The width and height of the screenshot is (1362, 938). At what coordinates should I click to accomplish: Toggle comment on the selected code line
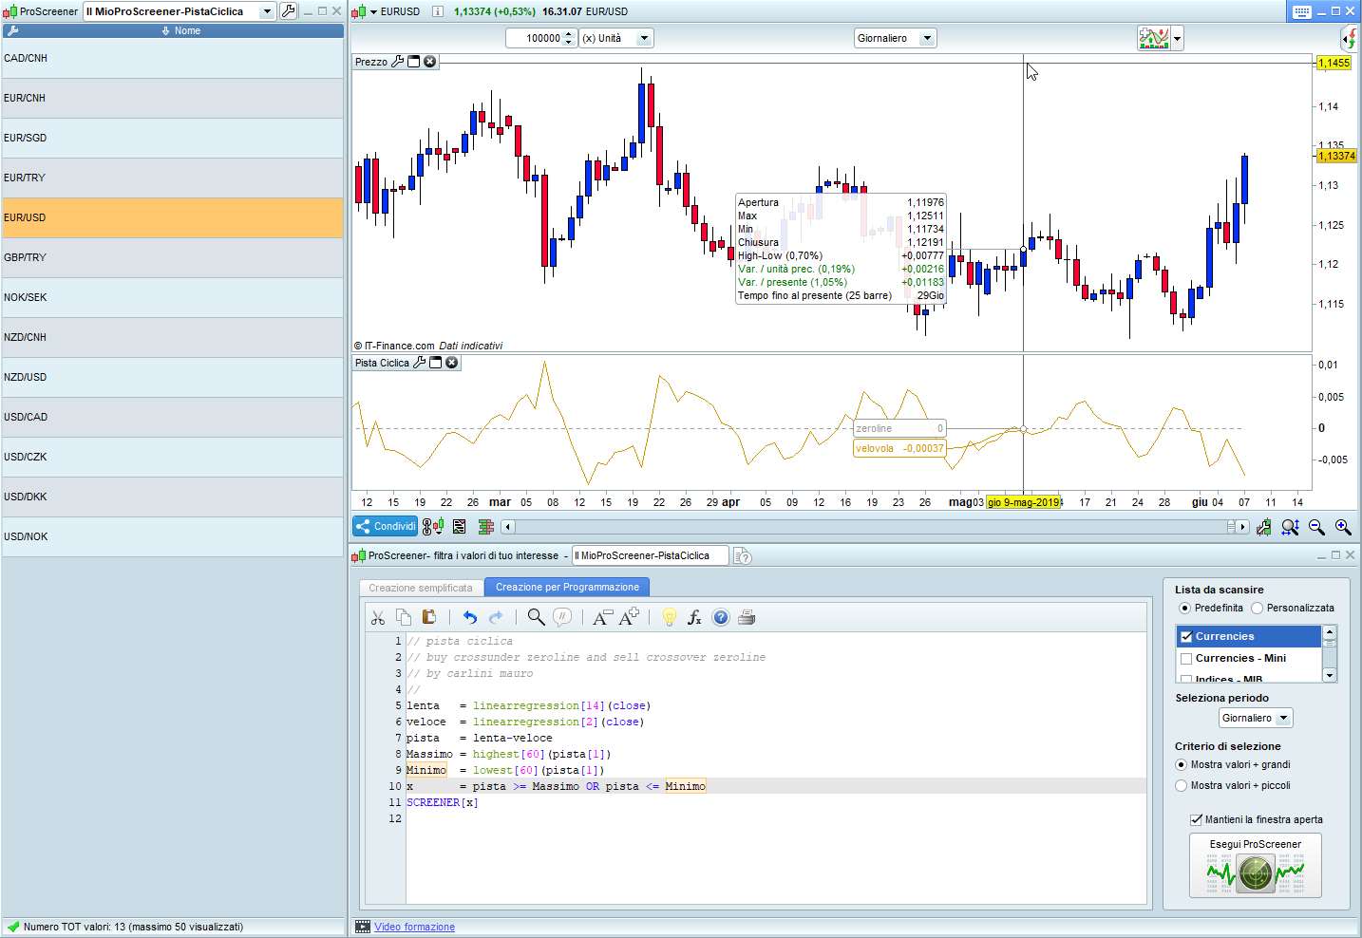(x=562, y=618)
